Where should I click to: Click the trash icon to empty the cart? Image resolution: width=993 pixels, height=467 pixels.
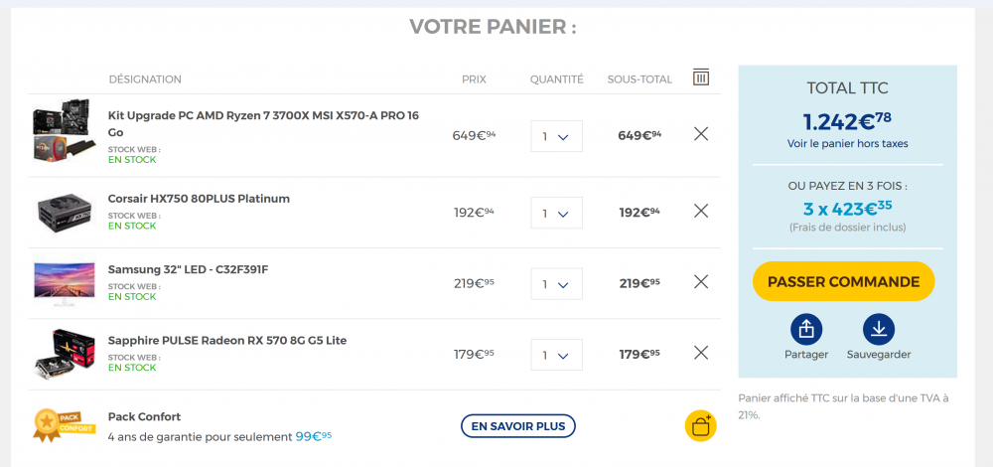tap(701, 78)
